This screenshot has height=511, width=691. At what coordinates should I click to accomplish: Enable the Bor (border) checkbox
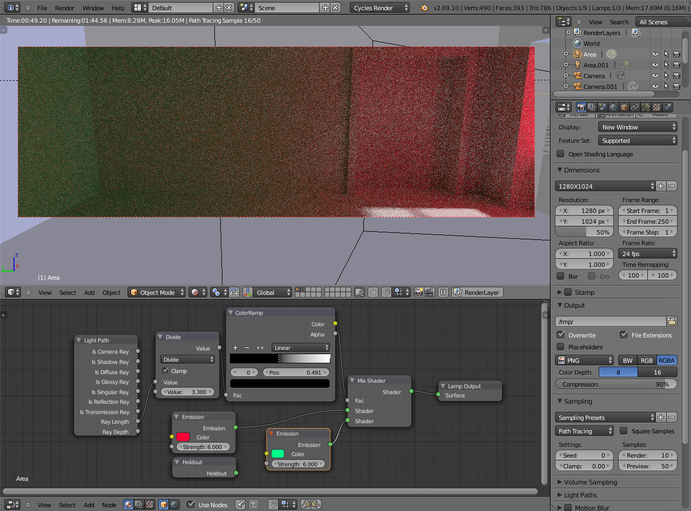click(x=560, y=276)
